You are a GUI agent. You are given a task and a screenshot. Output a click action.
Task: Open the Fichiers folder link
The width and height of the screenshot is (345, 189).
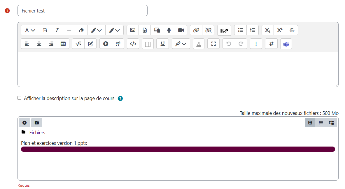pyautogui.click(x=37, y=133)
